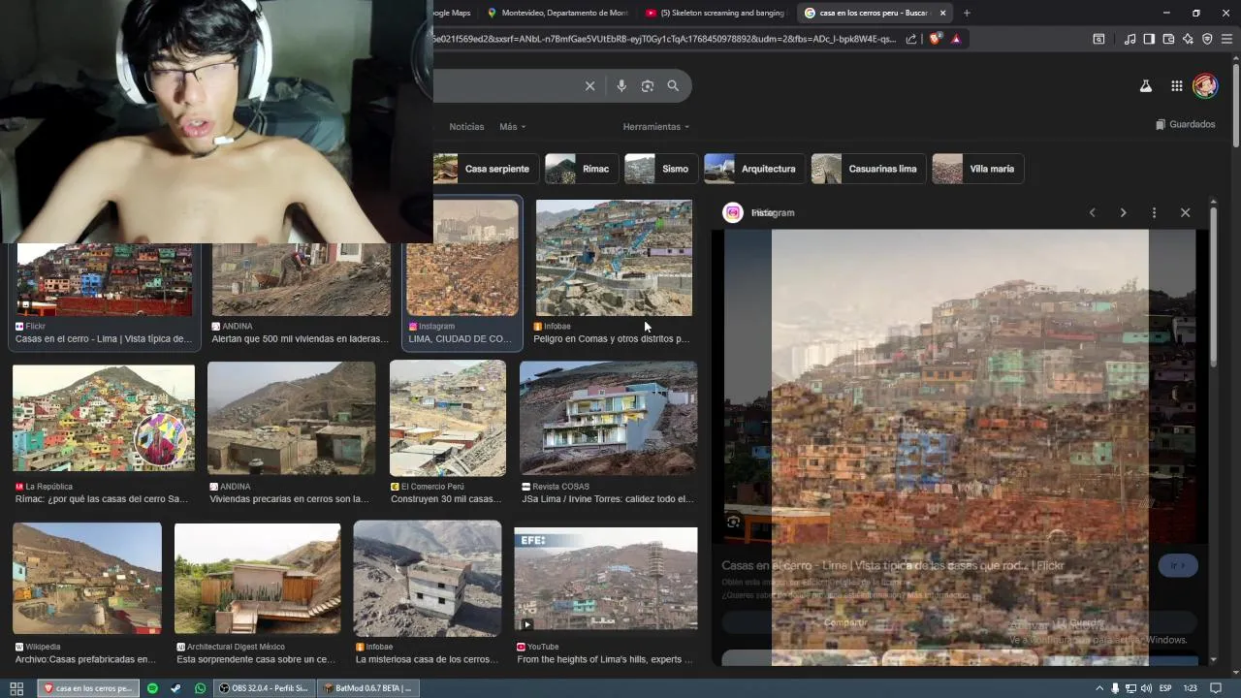
Task: Select the Rimac filter chip
Action: (582, 169)
